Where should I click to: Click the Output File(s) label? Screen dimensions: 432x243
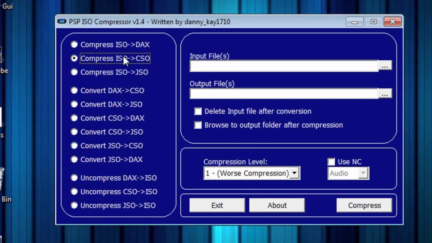pyautogui.click(x=212, y=84)
